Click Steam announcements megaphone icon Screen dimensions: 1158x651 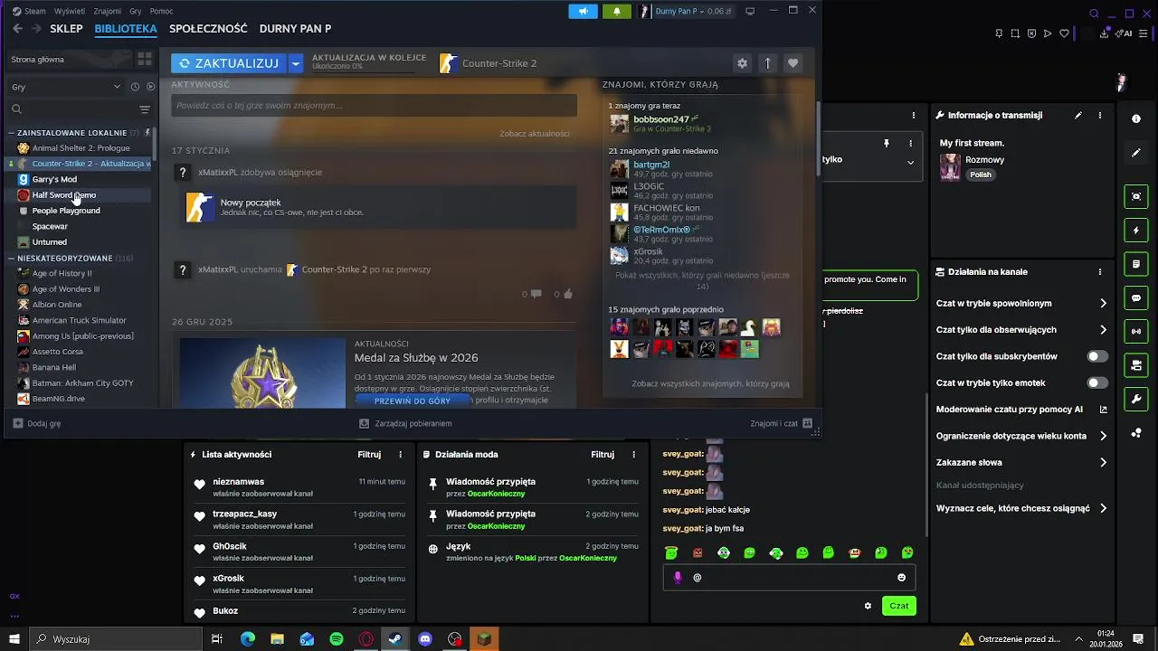[x=583, y=11]
